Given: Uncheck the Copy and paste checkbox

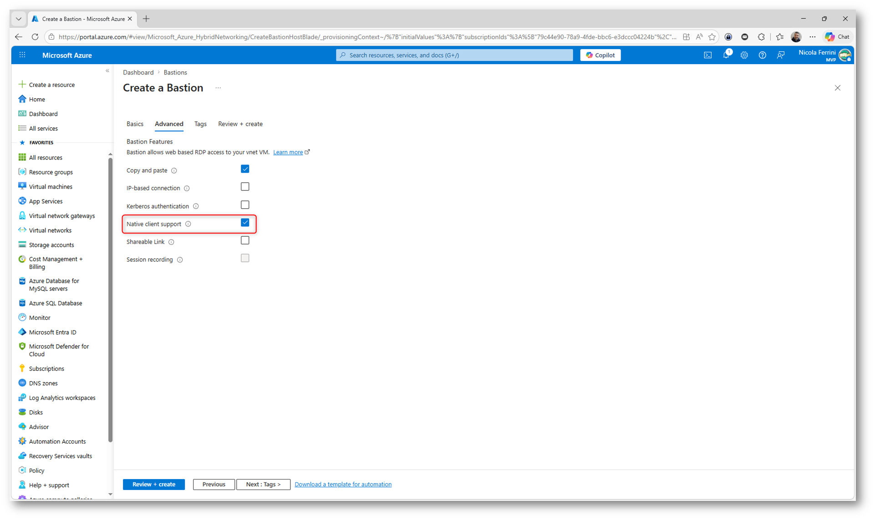Looking at the screenshot, I should (x=245, y=169).
